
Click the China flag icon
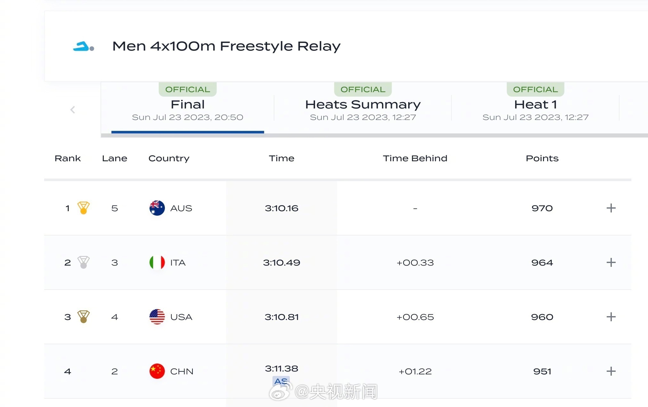157,371
